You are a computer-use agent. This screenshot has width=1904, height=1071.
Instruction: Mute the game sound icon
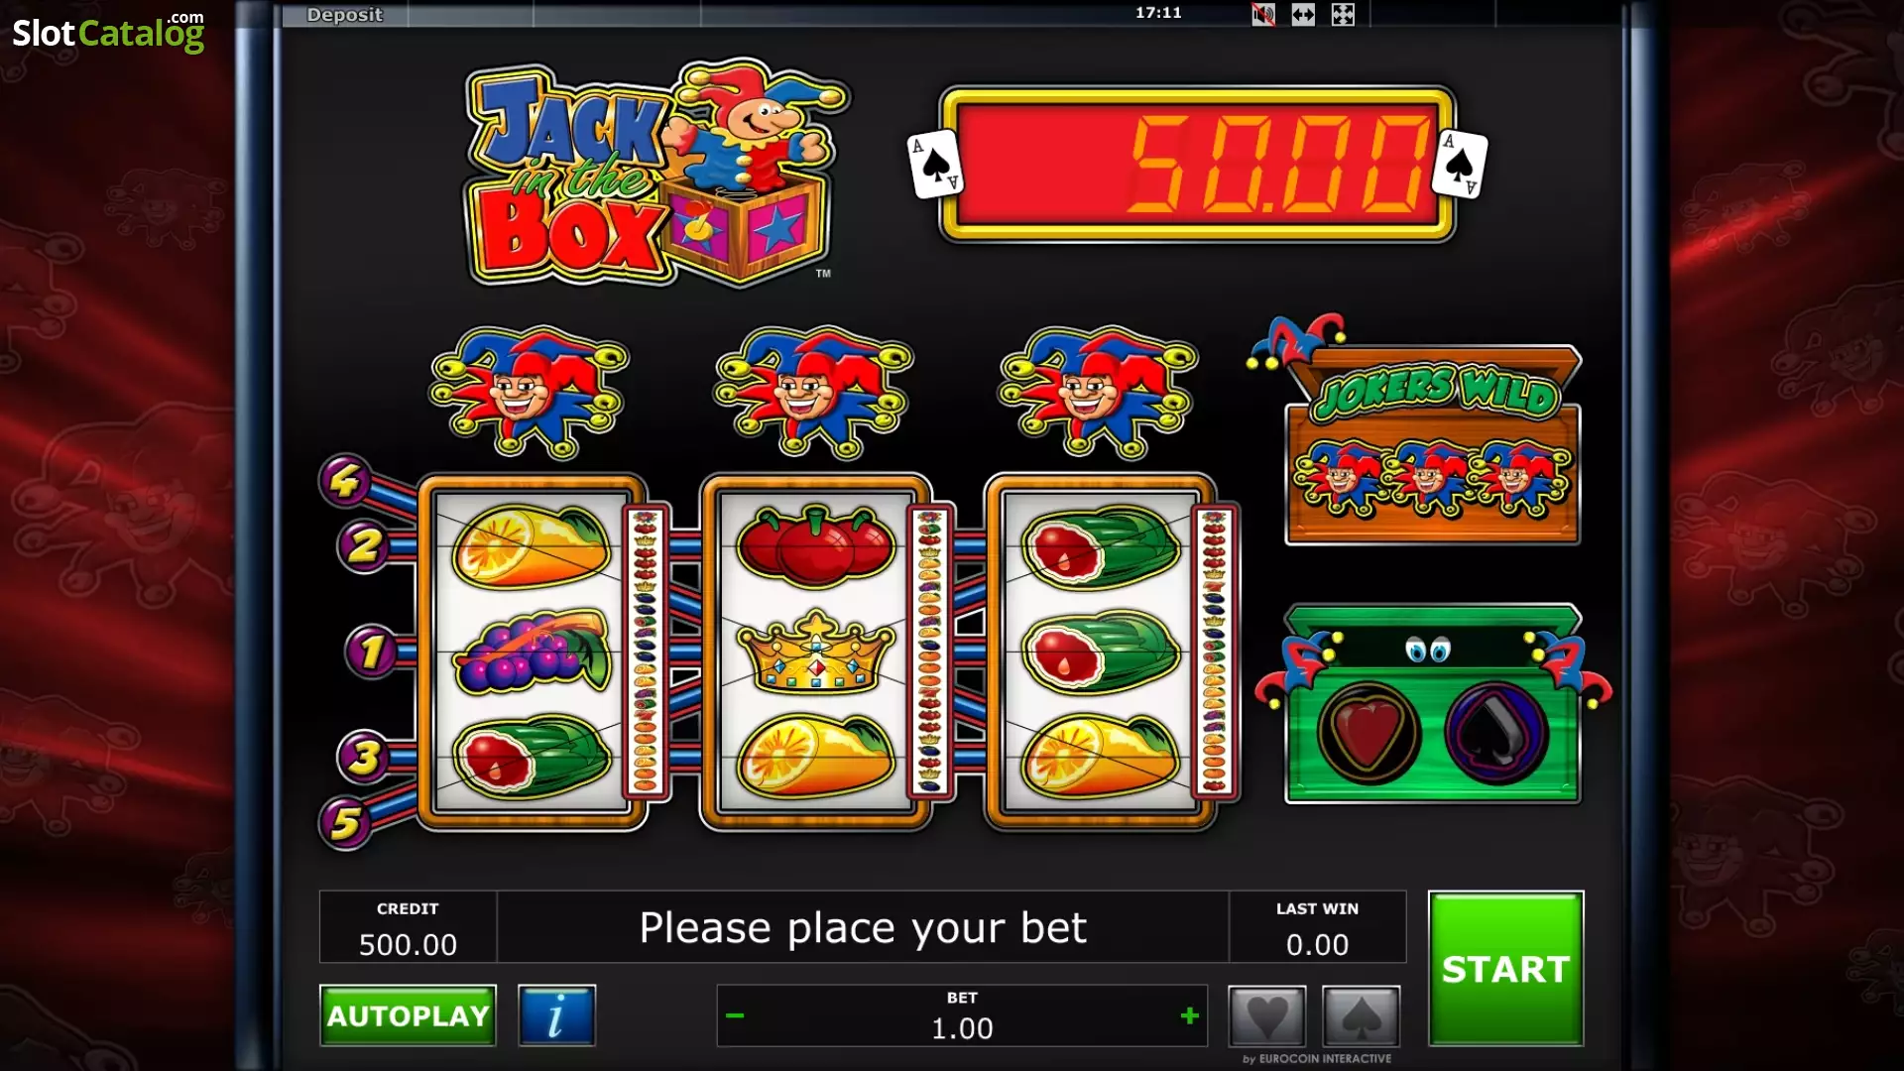click(1262, 15)
